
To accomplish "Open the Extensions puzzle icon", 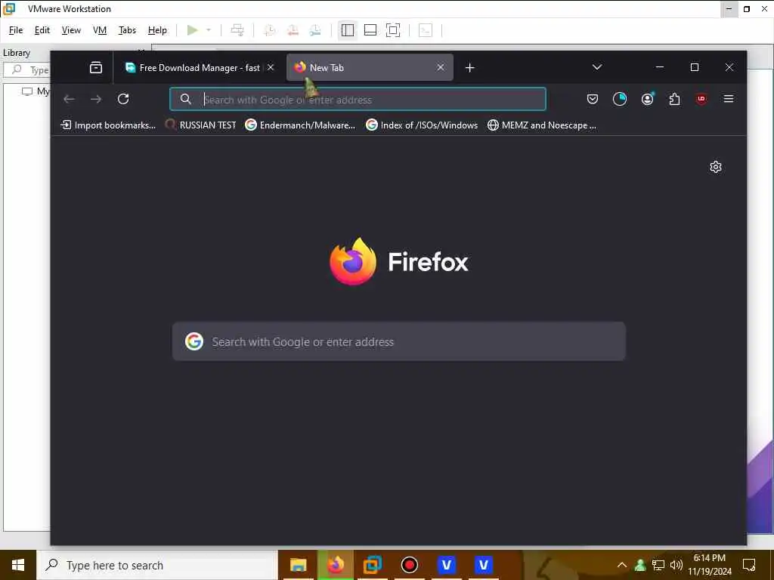I will pos(674,99).
